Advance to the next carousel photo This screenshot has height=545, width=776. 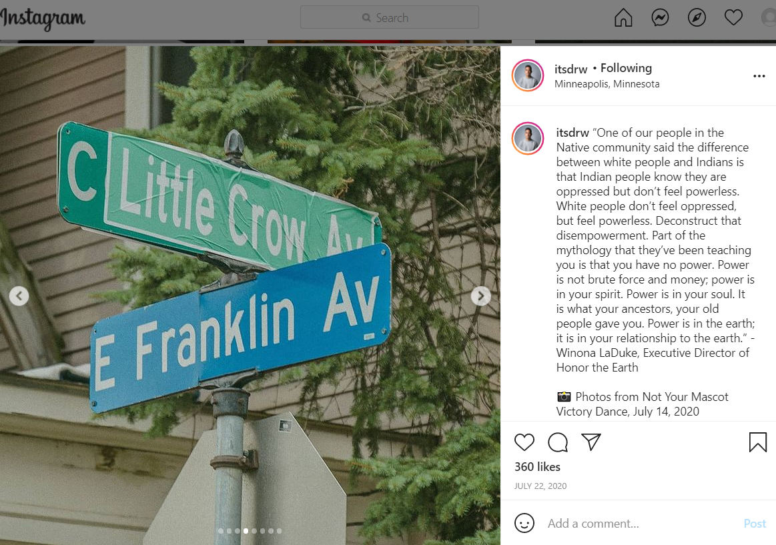(x=480, y=296)
